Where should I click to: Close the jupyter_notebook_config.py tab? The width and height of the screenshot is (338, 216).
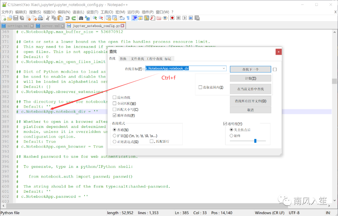click(122, 26)
